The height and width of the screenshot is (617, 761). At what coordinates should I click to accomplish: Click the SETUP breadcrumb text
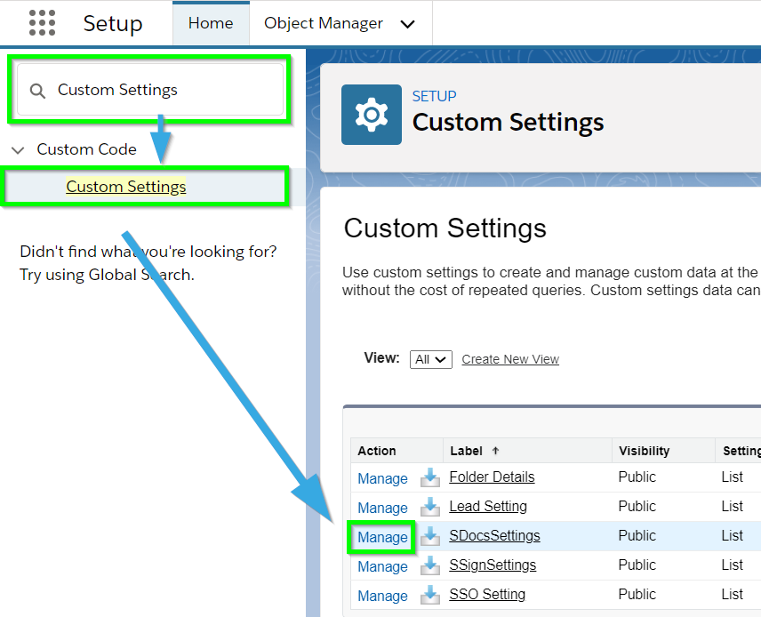tap(434, 96)
